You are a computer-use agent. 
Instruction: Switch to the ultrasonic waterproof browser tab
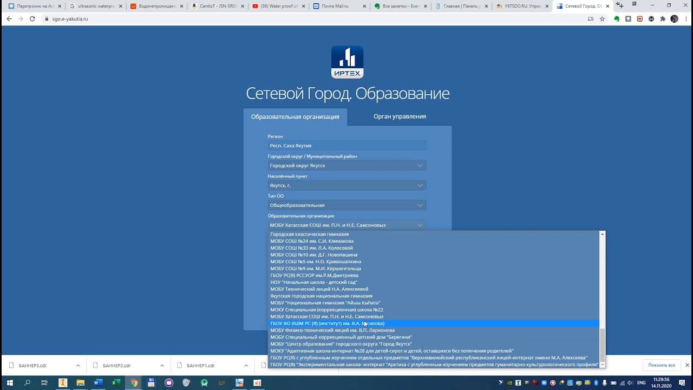pos(96,6)
